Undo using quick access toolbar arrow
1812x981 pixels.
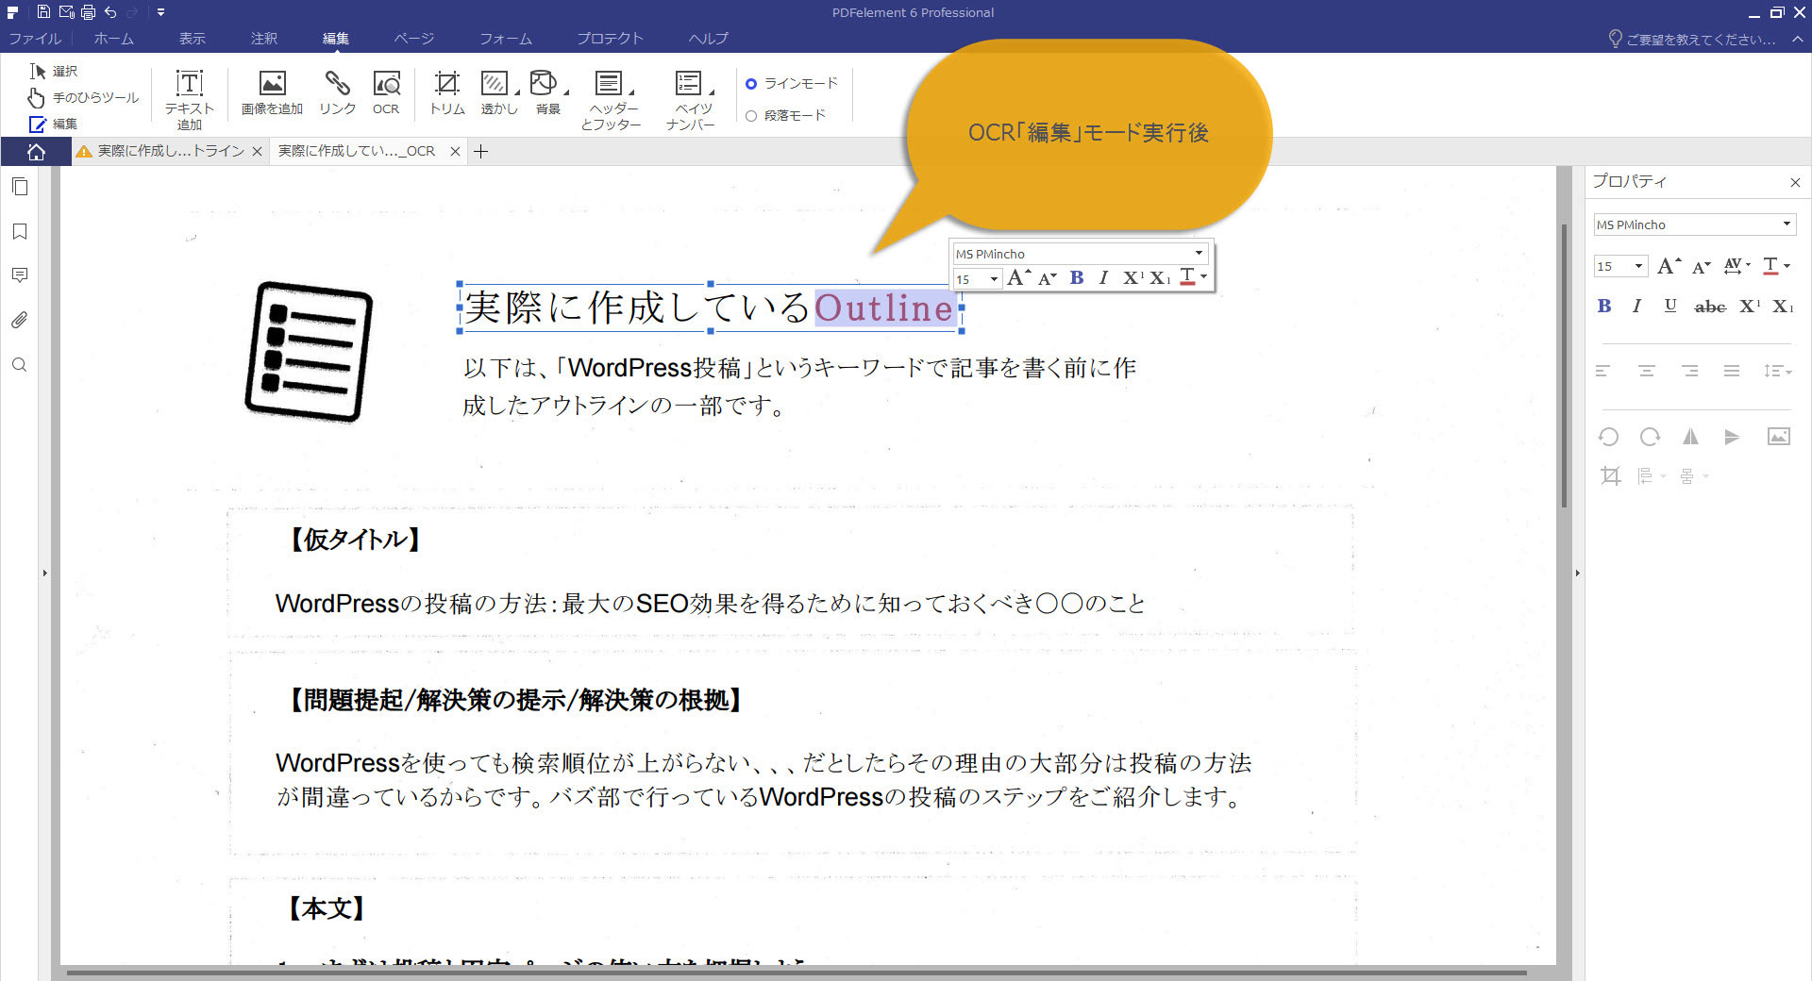(111, 12)
